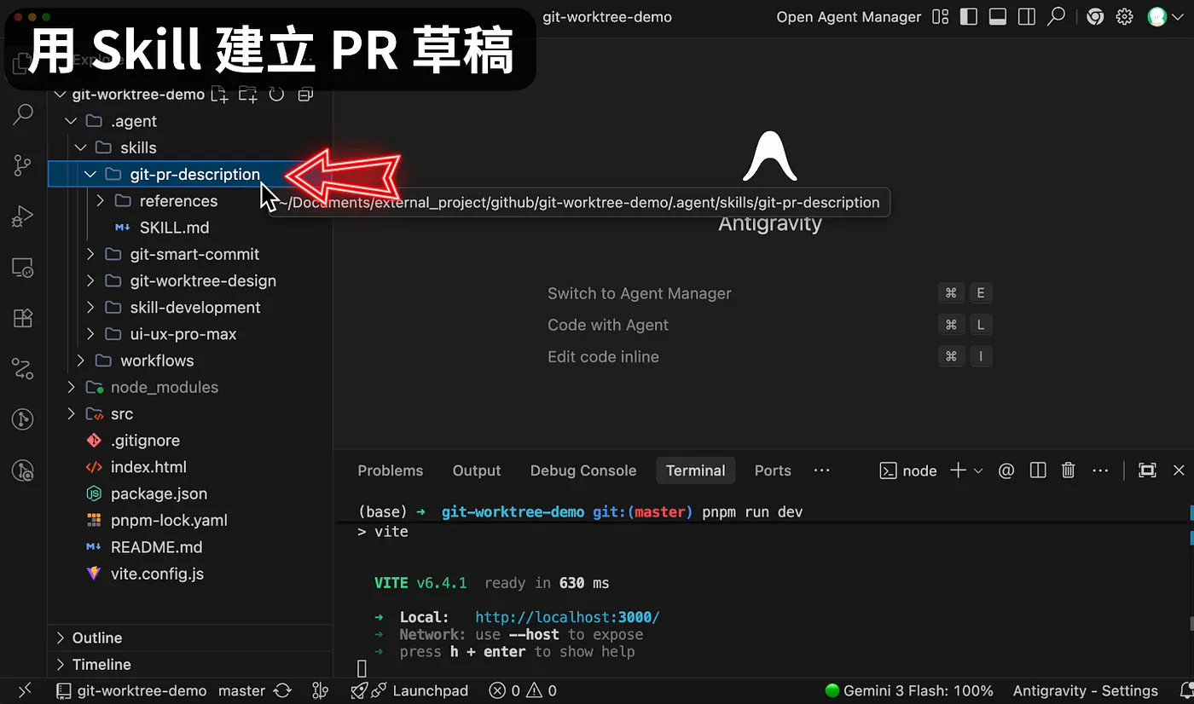Open settings gear in title bar
Screen dimensions: 1194x704
tap(1125, 17)
